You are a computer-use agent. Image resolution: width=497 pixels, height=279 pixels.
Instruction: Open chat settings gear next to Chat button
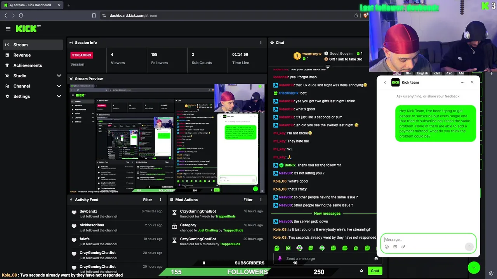point(361,271)
